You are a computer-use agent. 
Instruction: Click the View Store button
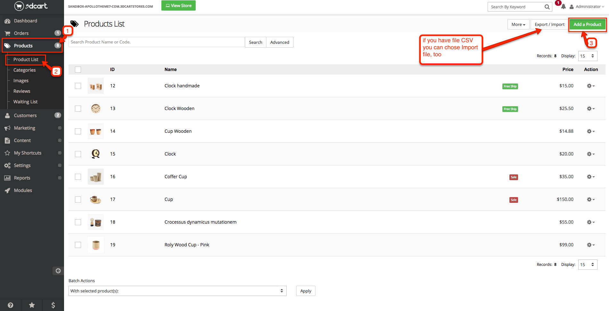178,5
